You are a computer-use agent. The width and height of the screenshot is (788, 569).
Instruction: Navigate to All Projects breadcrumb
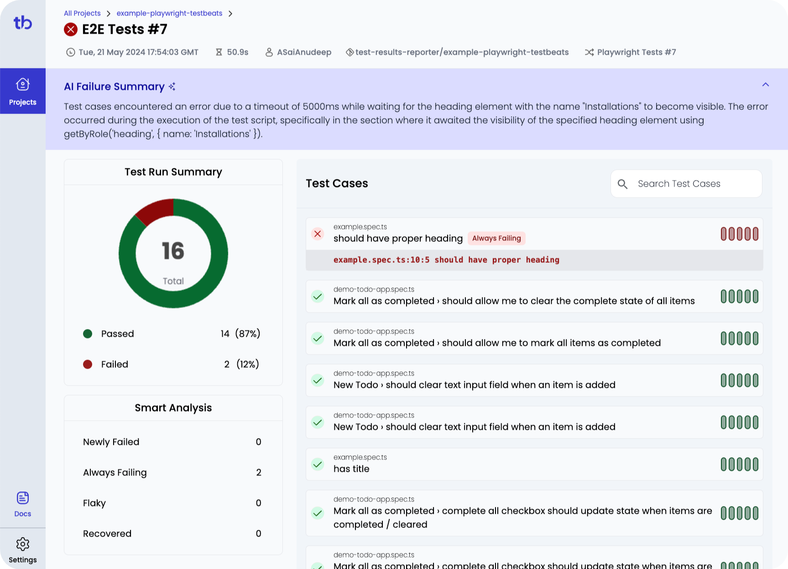click(82, 13)
